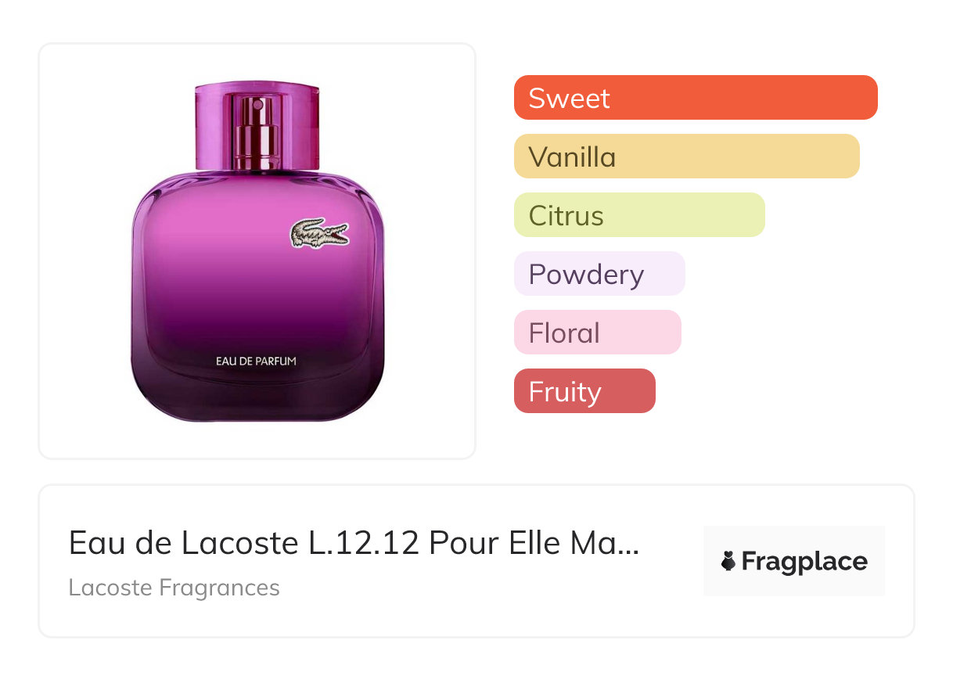Image resolution: width=953 pixels, height=676 pixels.
Task: Select the Floral accord bar
Action: (x=598, y=333)
